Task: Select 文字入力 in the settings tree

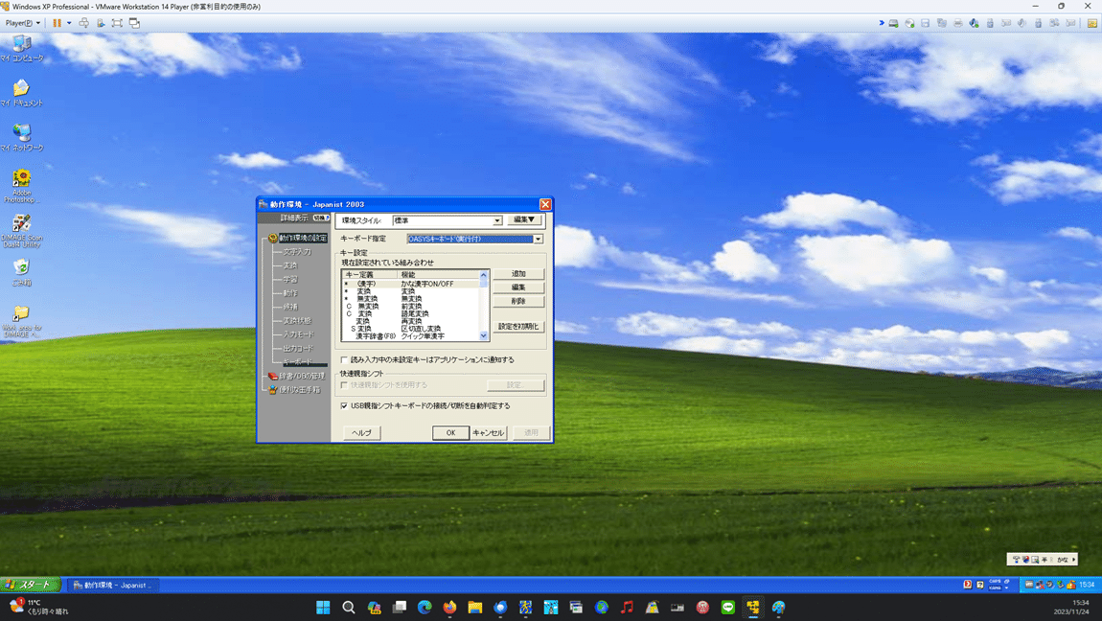Action: (x=297, y=251)
